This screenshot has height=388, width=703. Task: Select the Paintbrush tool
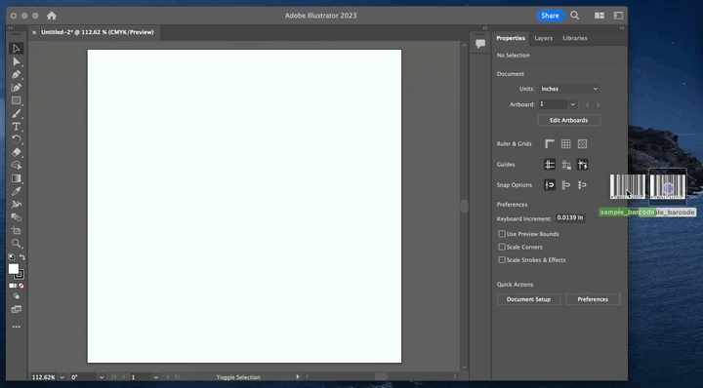click(17, 113)
